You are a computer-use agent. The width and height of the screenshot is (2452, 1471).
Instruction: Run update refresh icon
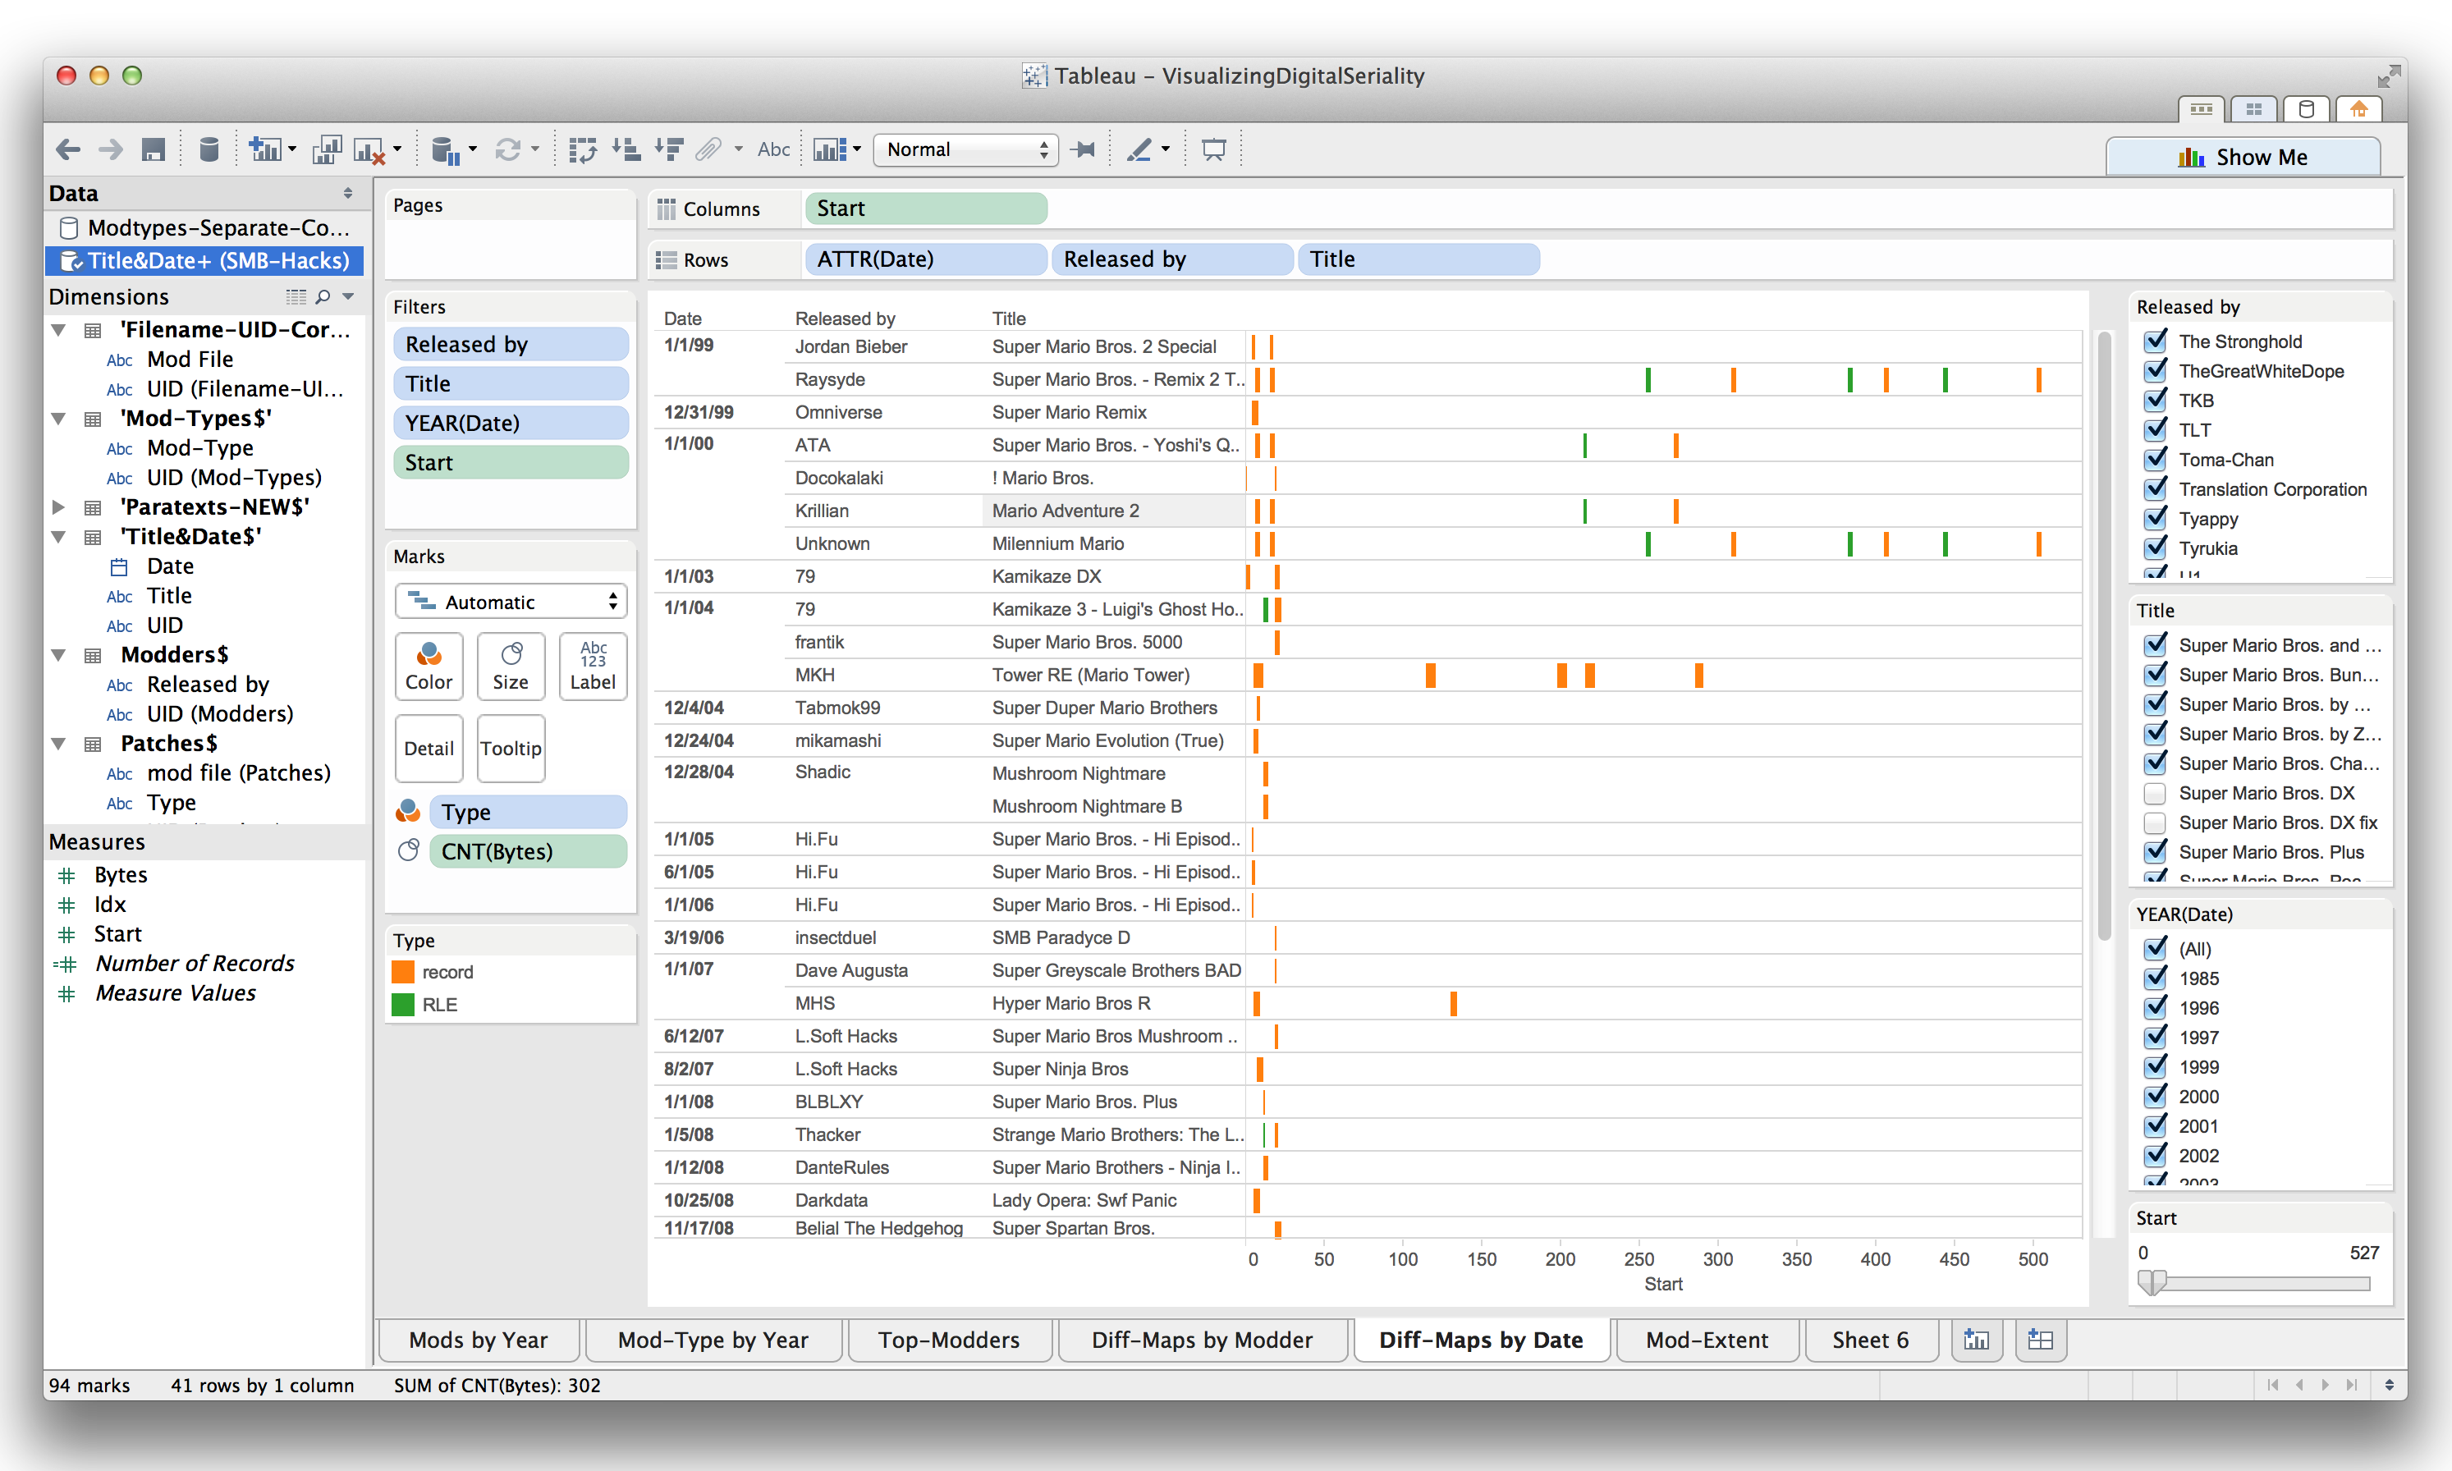click(508, 149)
